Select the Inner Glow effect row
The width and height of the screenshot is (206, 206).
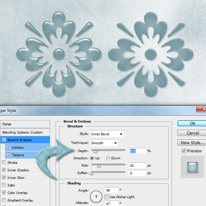tap(25, 178)
